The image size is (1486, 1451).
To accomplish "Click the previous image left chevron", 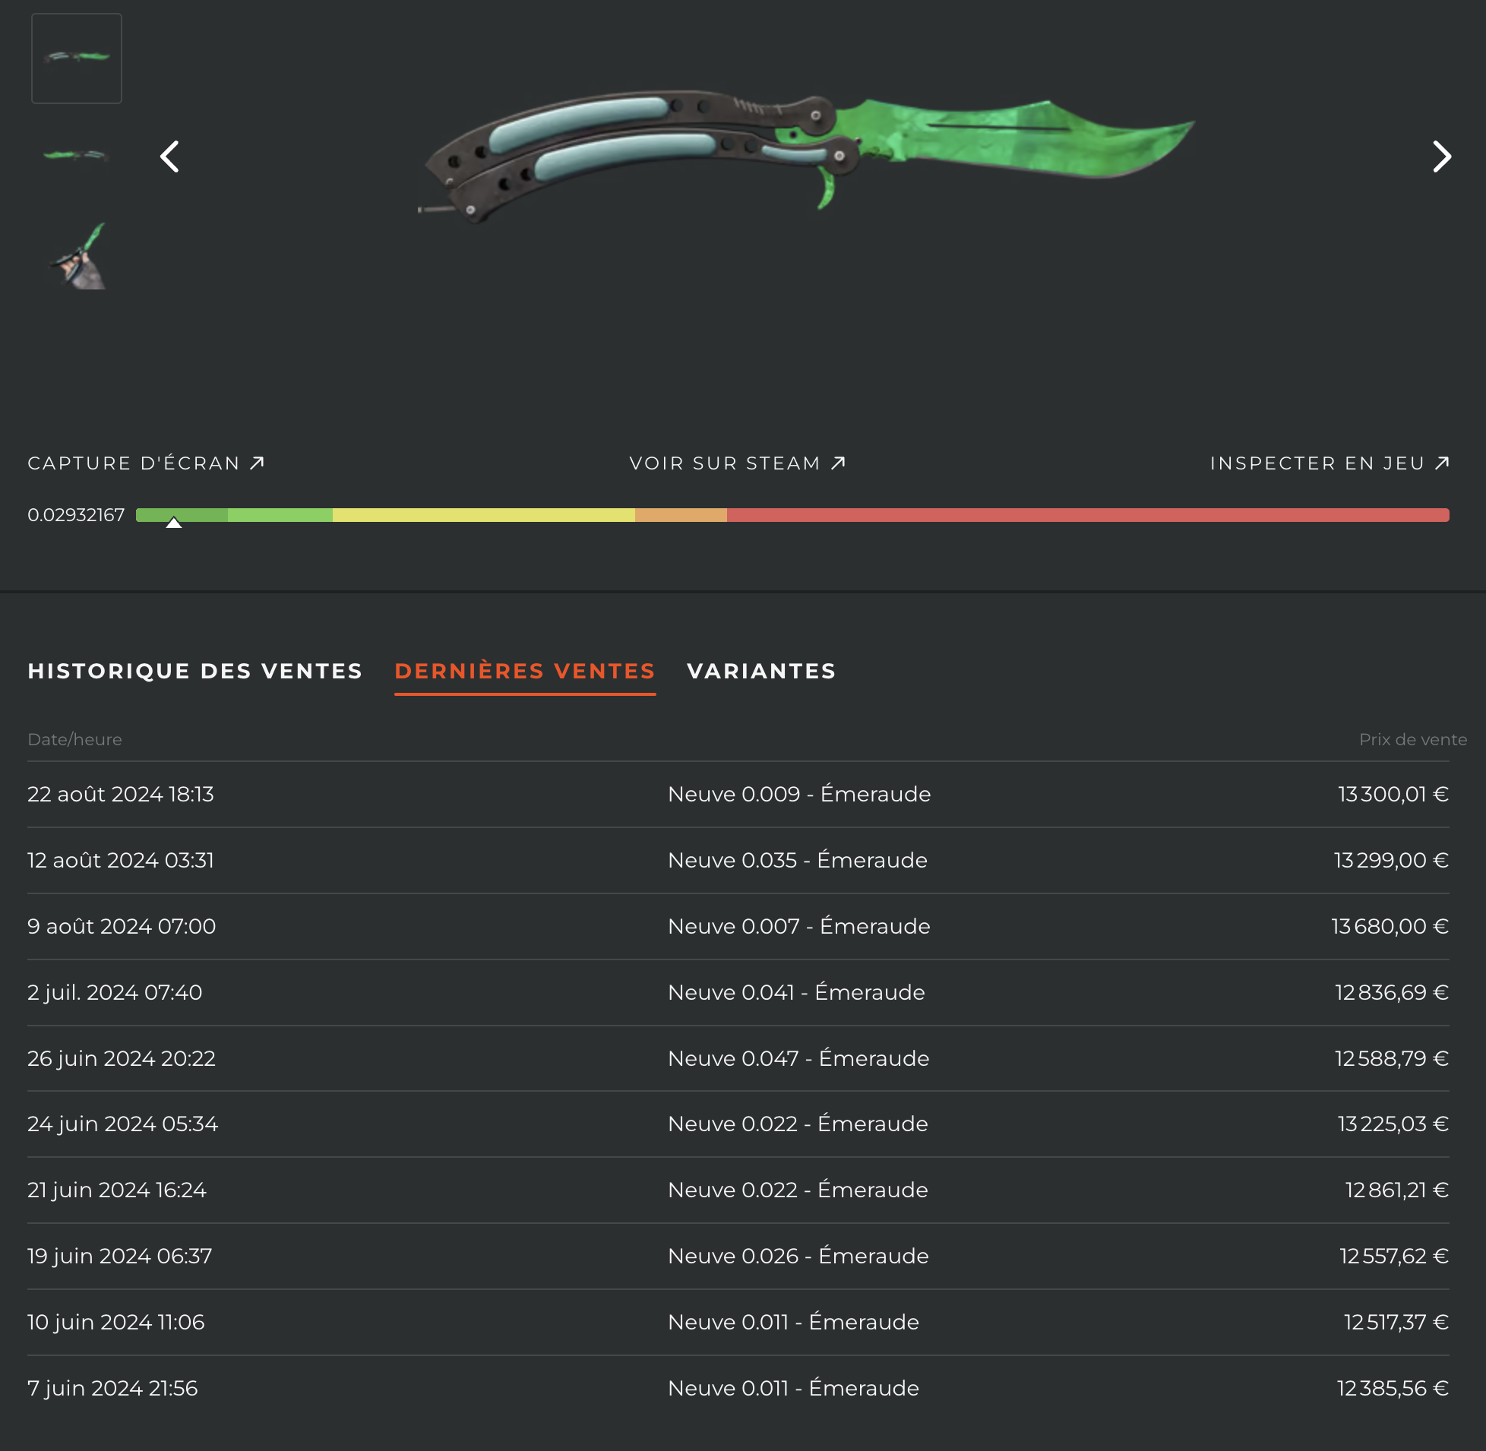I will pos(169,156).
